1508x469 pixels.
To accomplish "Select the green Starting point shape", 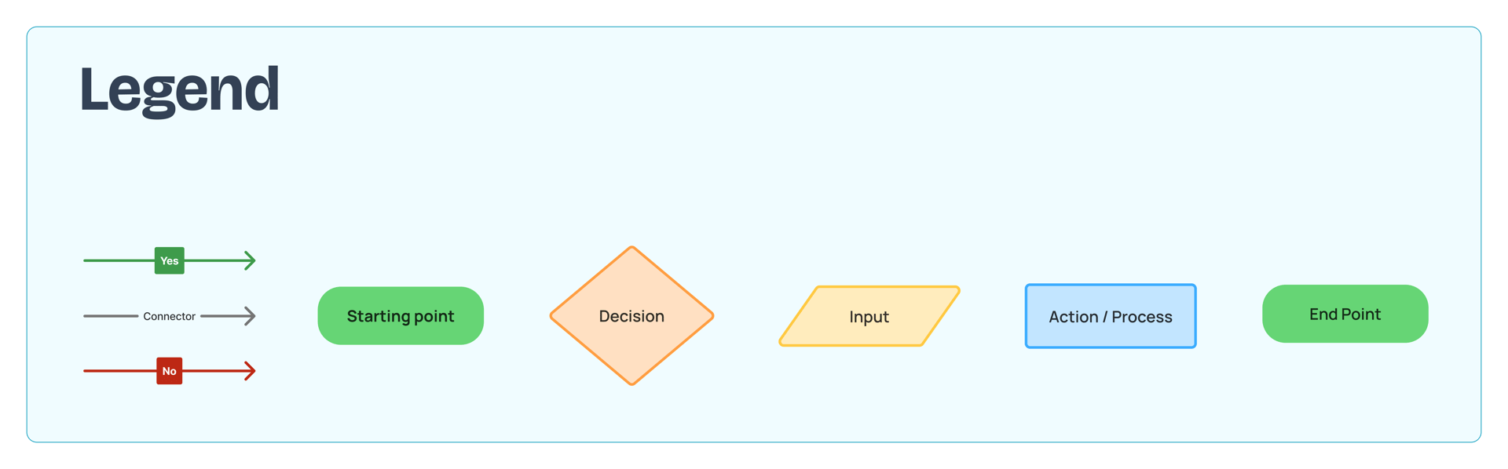I will tap(401, 316).
